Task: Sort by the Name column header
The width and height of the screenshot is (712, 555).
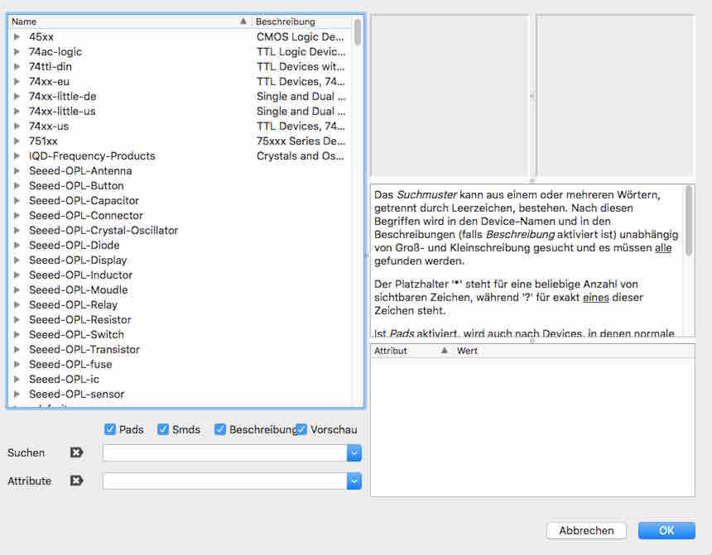Action: (129, 22)
